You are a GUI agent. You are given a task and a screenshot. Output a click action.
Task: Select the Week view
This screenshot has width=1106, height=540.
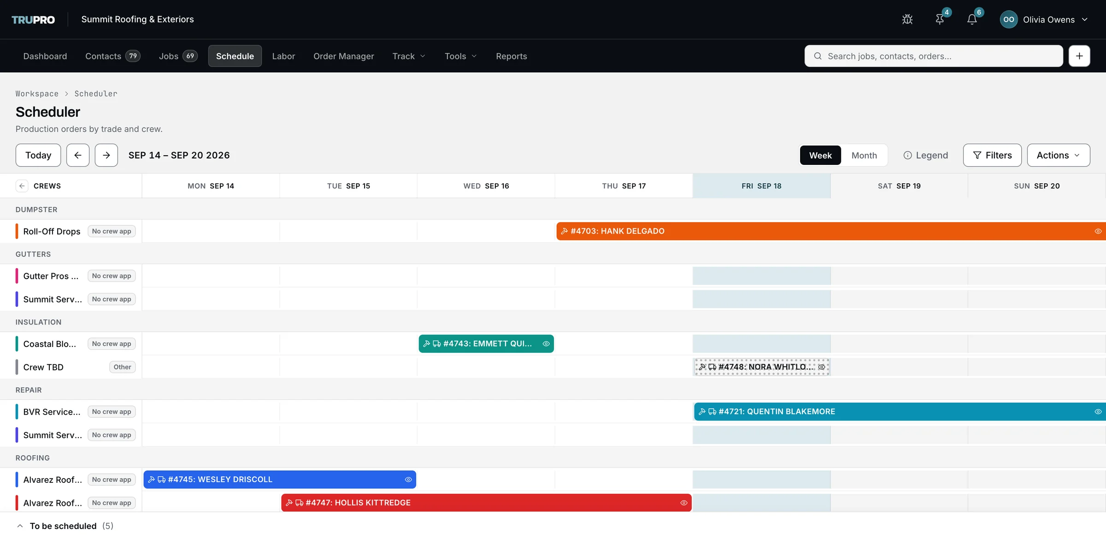click(820, 155)
